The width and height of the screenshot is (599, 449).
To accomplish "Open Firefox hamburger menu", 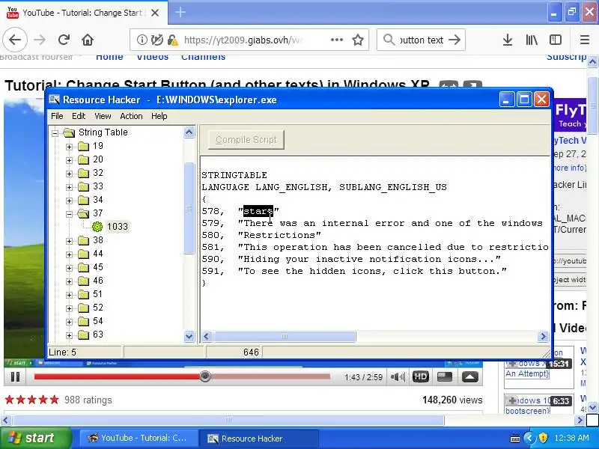I will (585, 40).
